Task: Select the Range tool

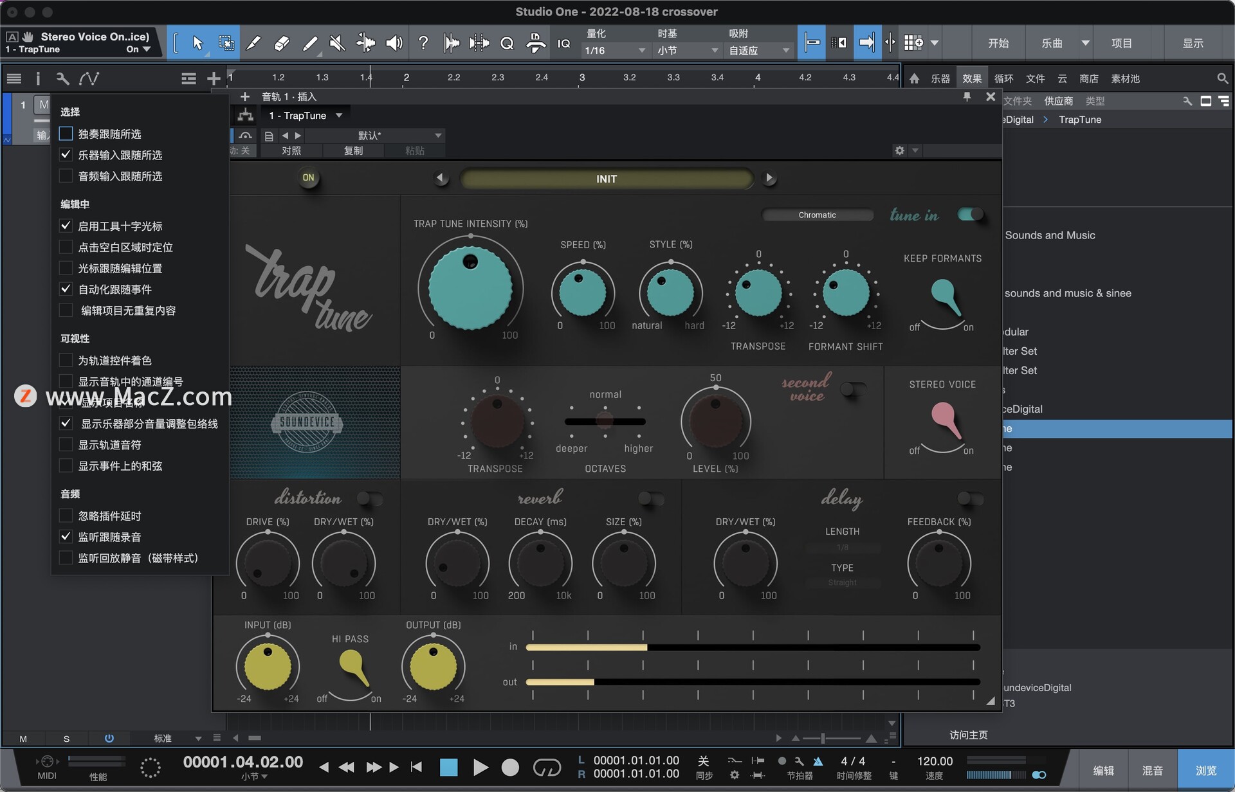Action: click(x=226, y=43)
